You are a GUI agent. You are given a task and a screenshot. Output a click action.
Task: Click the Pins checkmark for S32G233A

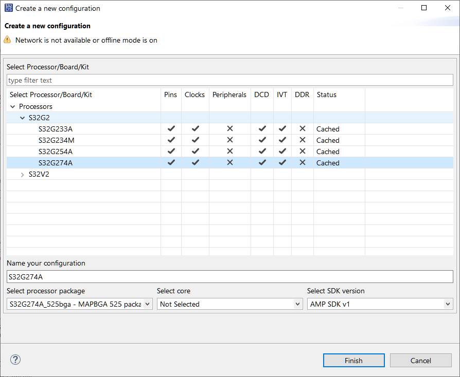coord(170,128)
